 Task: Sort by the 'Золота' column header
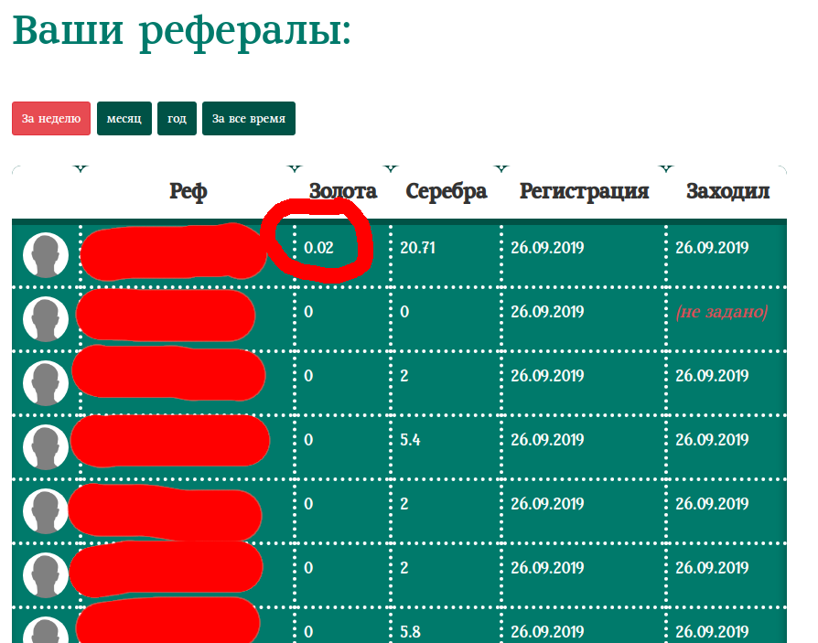point(342,191)
